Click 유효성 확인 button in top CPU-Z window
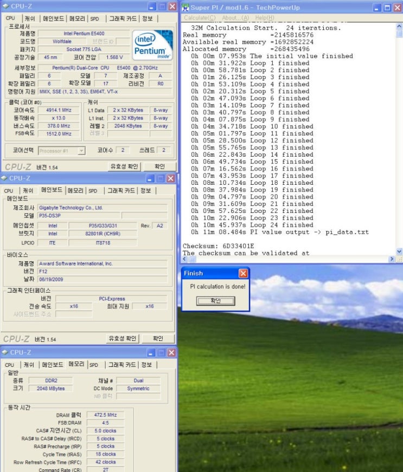 tap(124, 166)
